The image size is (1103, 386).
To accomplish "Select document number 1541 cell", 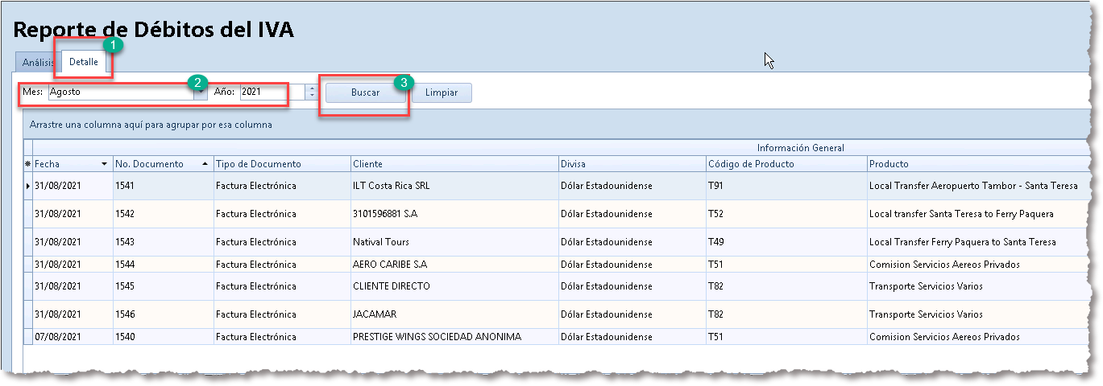I will (164, 186).
